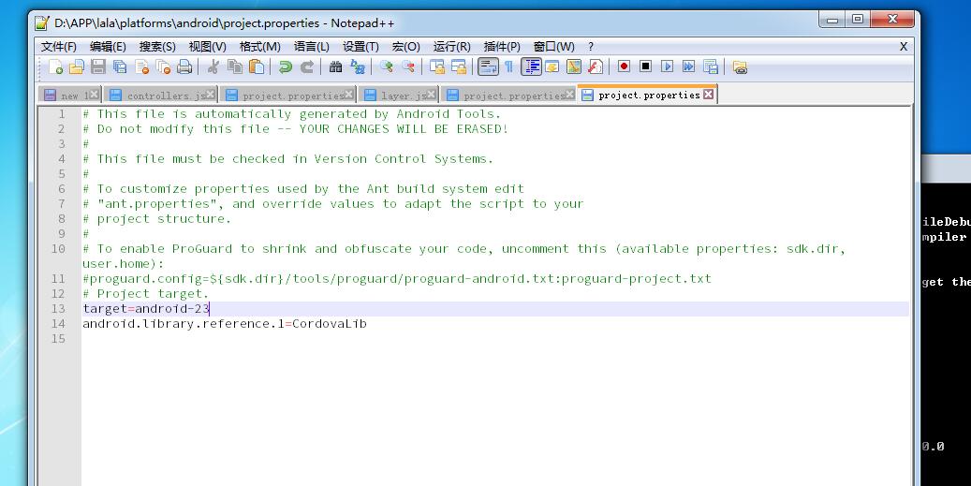Zoom out using magnifier minus icon
Viewport: 971px width, 486px height.
click(x=408, y=66)
